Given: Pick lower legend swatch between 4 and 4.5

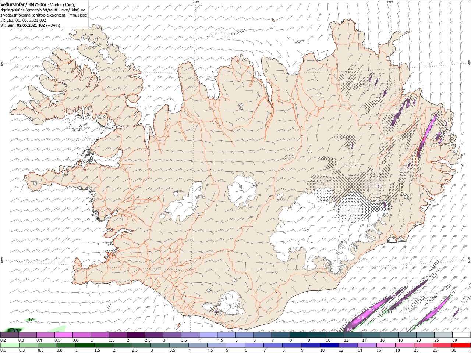Looking at the screenshot, I should click(x=198, y=345).
